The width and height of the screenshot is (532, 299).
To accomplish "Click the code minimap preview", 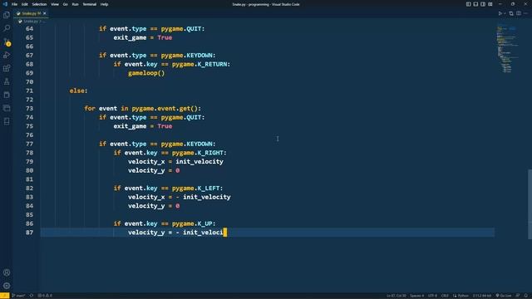I will click(507, 49).
